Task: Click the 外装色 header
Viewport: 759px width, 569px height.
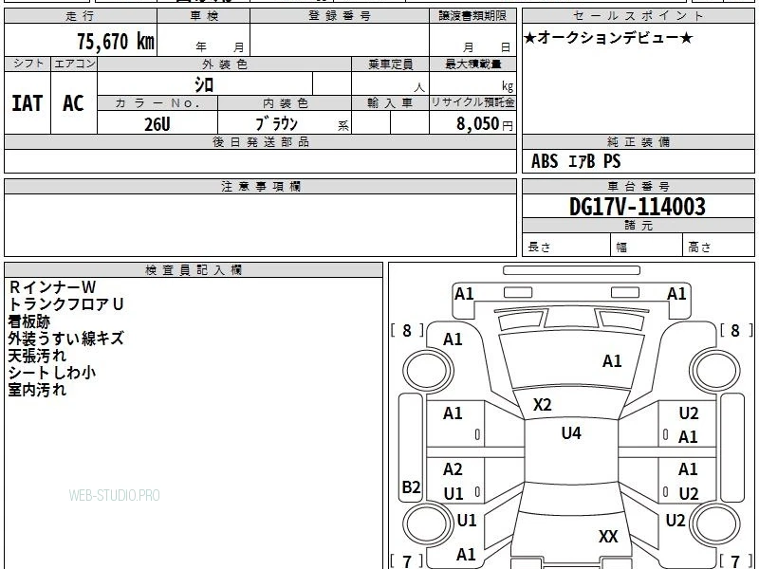Action: point(225,64)
